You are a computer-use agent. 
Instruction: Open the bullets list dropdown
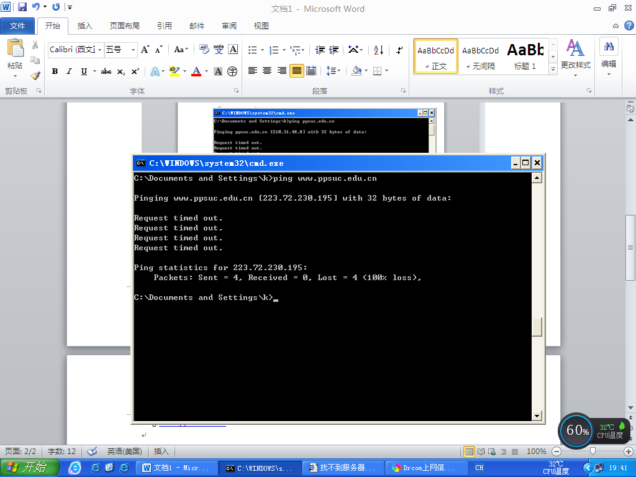tap(262, 50)
